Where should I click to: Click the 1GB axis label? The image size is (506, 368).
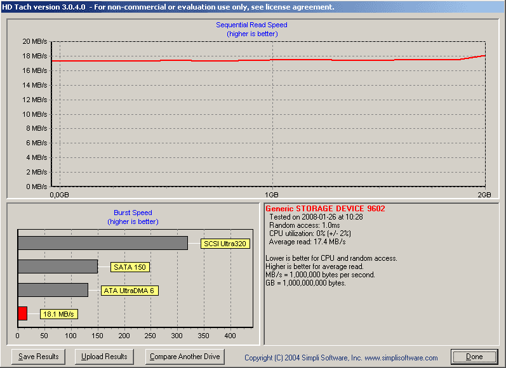coord(271,195)
